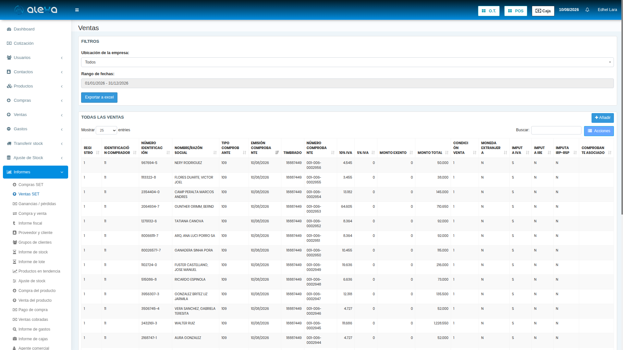
Task: Open the Edhel Lara user menu
Action: [x=607, y=10]
